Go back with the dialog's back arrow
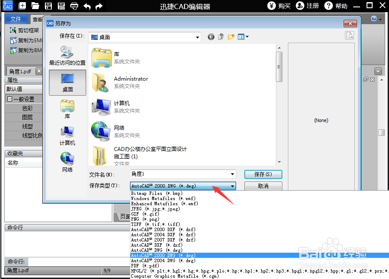 point(211,37)
